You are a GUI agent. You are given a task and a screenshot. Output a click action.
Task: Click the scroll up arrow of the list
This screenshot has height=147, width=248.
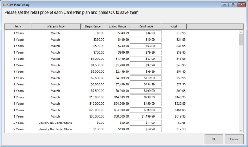(x=241, y=32)
